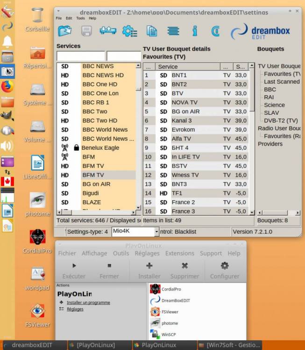Screen dimensions: 305x350
Task: Click the horizontal lines list toolbar icon
Action: point(173,31)
